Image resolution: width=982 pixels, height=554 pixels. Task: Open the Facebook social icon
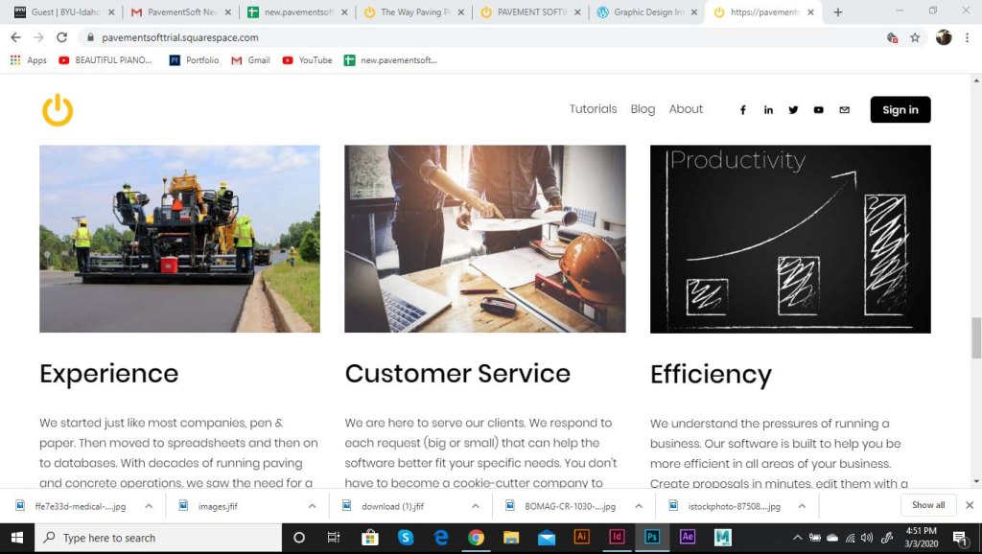coord(742,110)
